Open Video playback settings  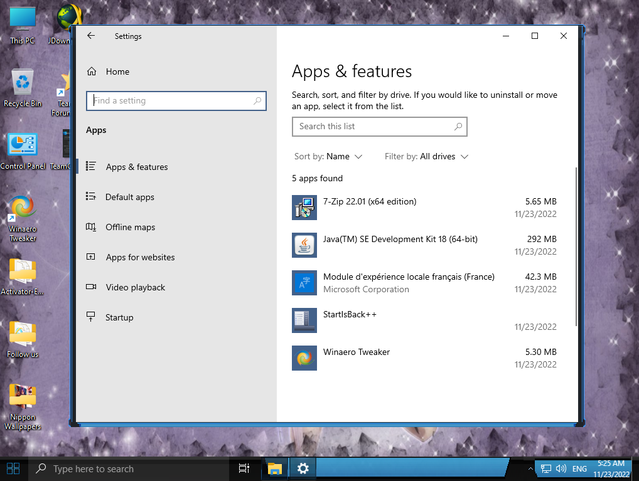coord(135,287)
